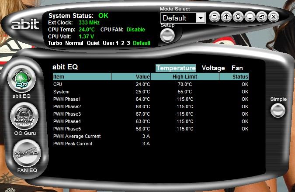Click the up arrow round icon
The width and height of the screenshot is (295, 192).
click(226, 17)
